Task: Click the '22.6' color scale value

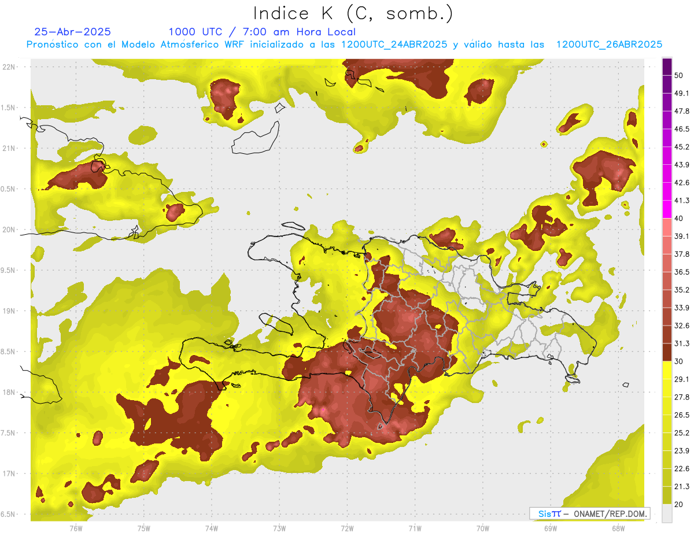Action: (x=682, y=469)
